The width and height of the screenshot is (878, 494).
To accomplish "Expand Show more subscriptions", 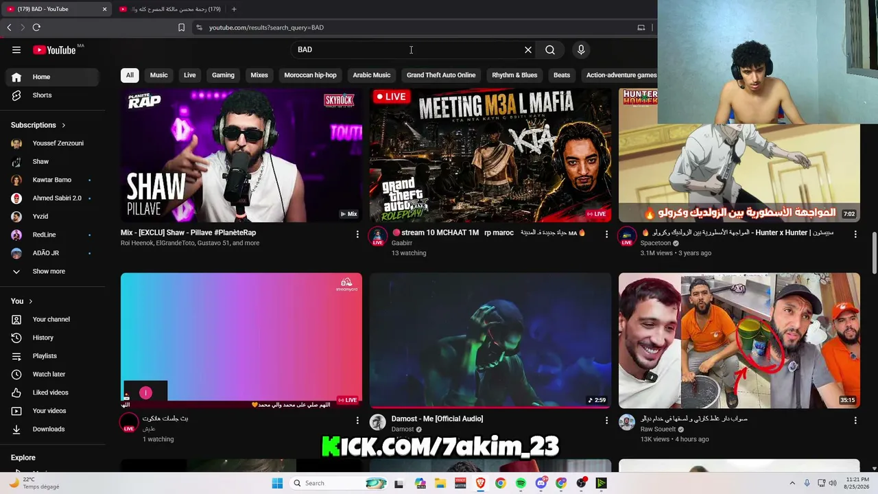I will (x=53, y=271).
